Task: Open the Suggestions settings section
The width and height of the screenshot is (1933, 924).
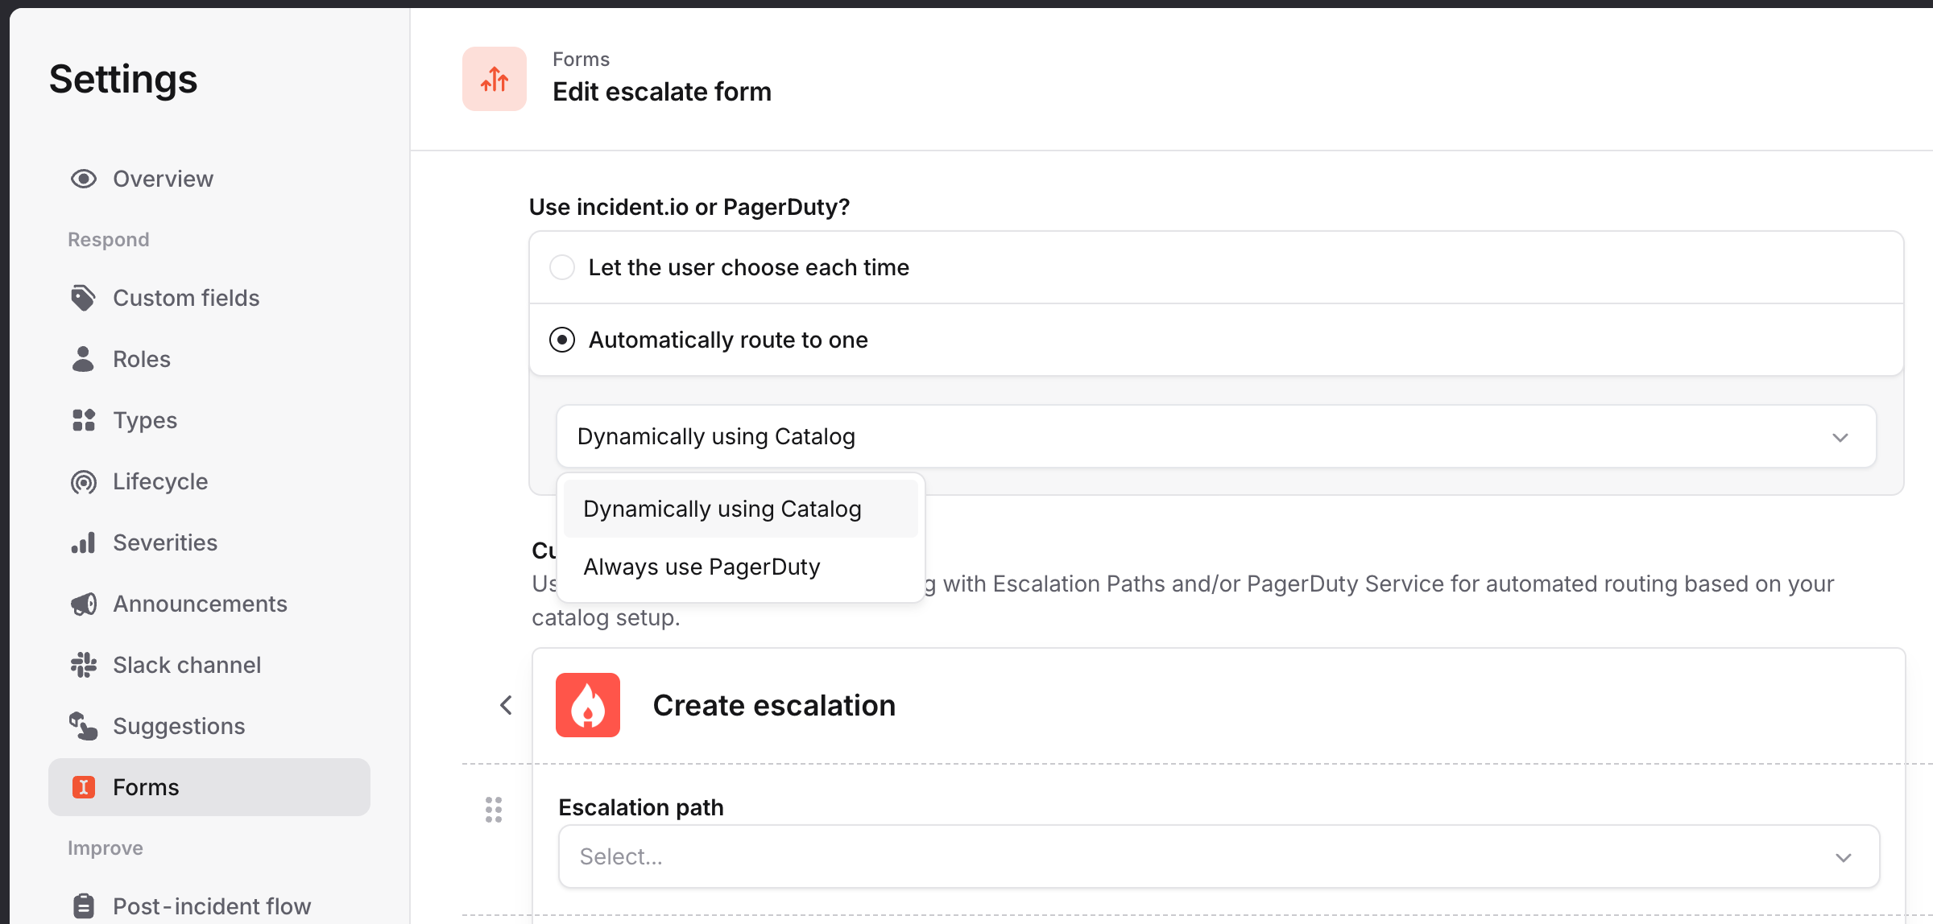Action: coord(179,726)
